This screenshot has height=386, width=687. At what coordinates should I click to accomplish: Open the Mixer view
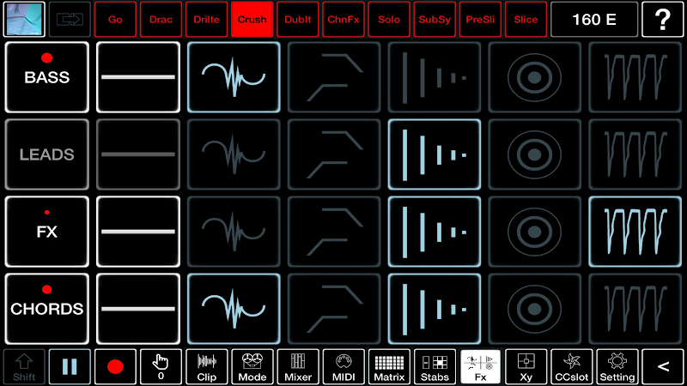(x=297, y=367)
